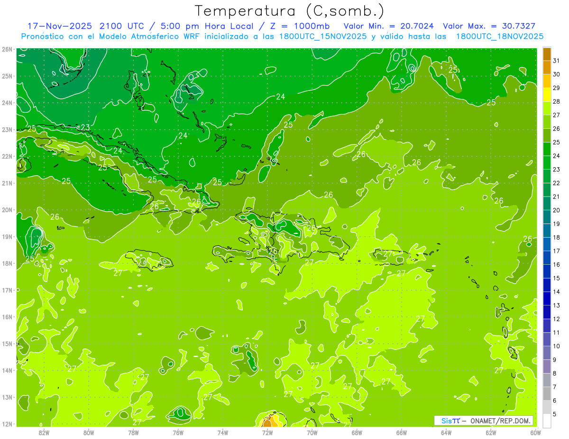The height and width of the screenshot is (439, 569).
Task: Click the 76W longitude axis label
Action: point(178,432)
